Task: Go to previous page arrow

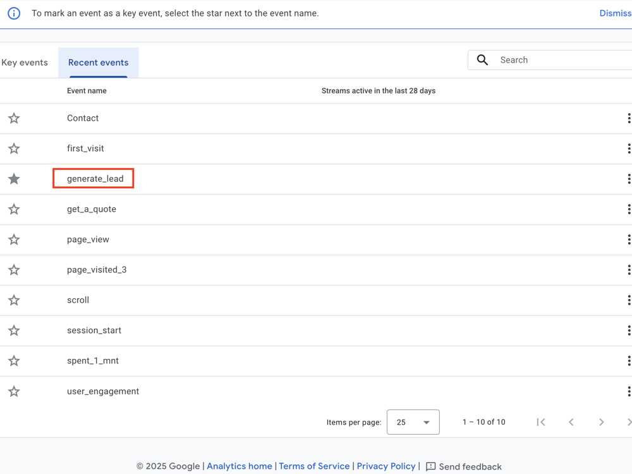Action: 571,422
